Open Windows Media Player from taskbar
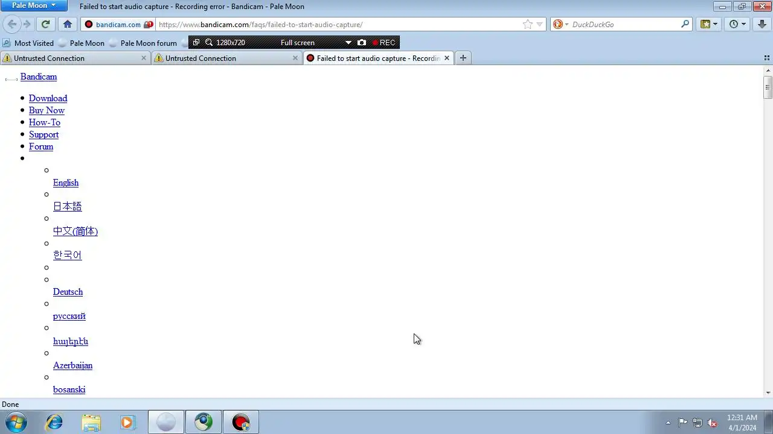This screenshot has width=773, height=434. (x=127, y=422)
